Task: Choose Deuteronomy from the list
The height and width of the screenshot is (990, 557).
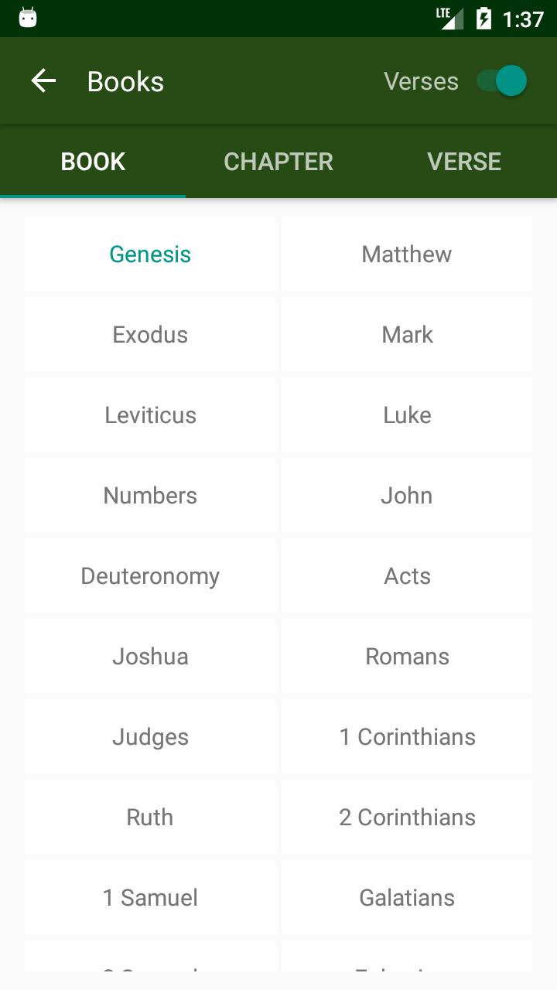Action: coord(150,575)
